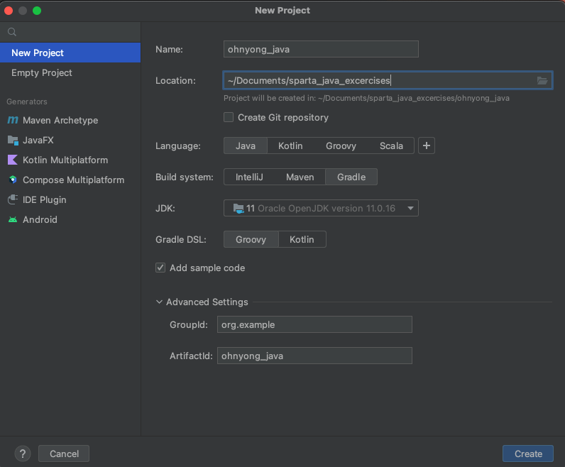Open the Maven Archetype generator

point(70,120)
